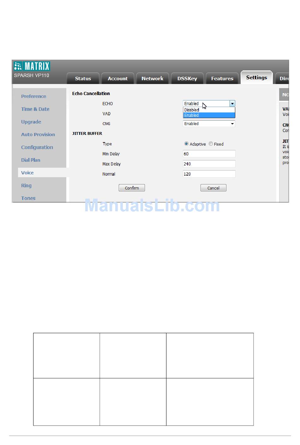Open Auto Provision settings
Viewport: 300px width, 445px height.
38,135
